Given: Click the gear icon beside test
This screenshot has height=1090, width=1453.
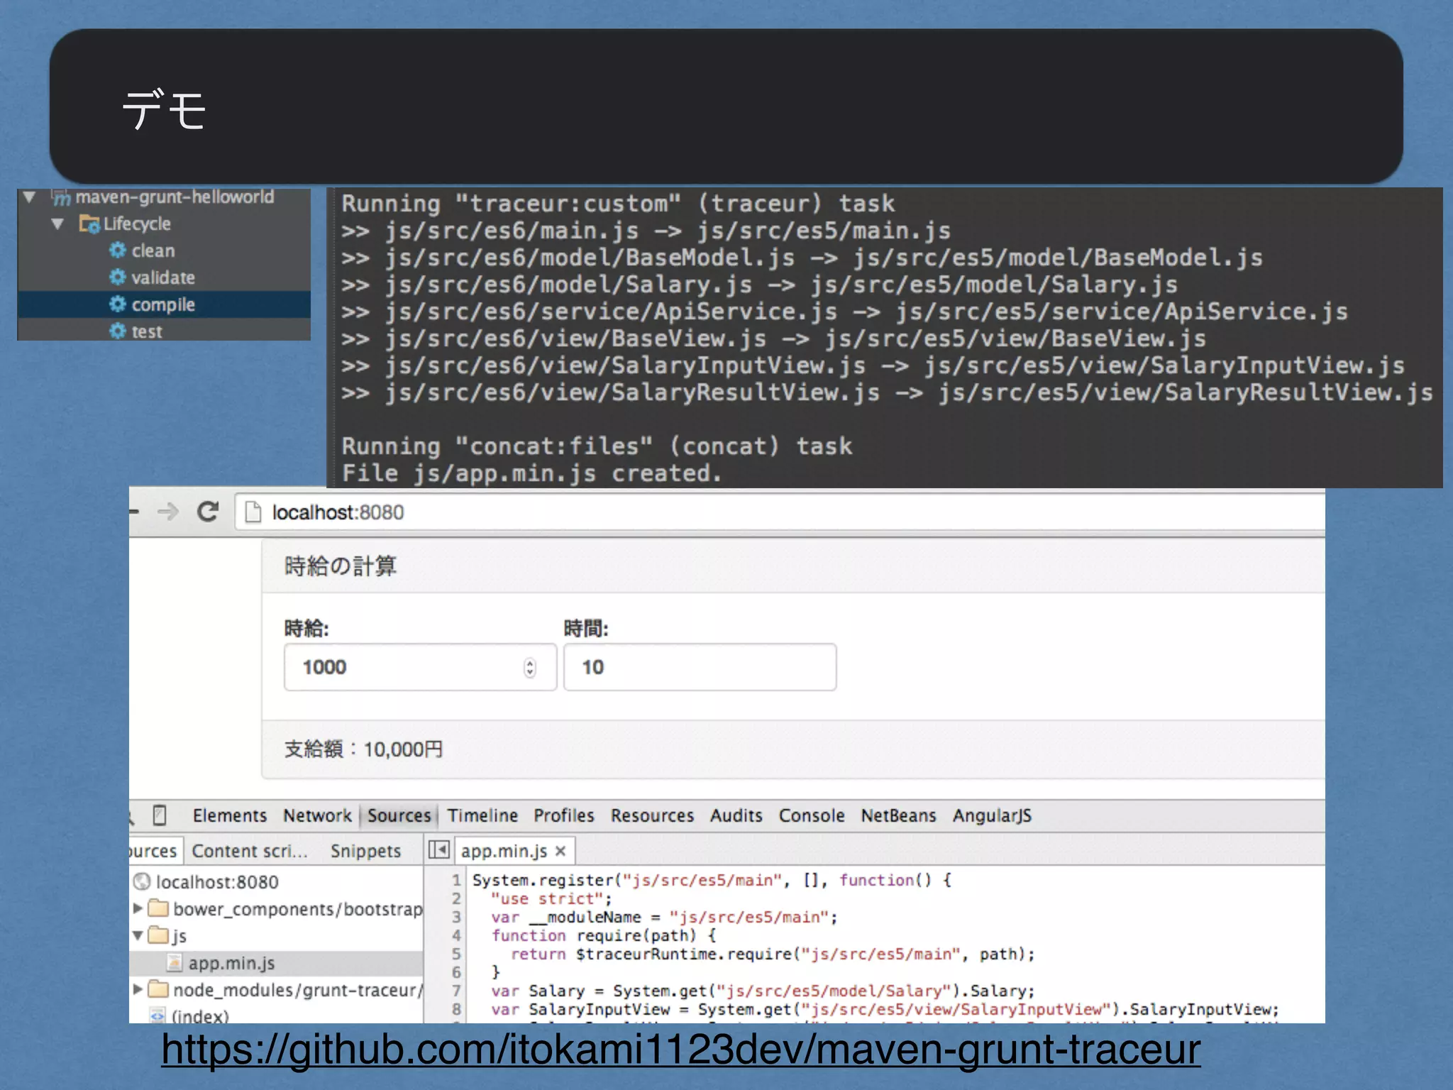Looking at the screenshot, I should click(118, 331).
